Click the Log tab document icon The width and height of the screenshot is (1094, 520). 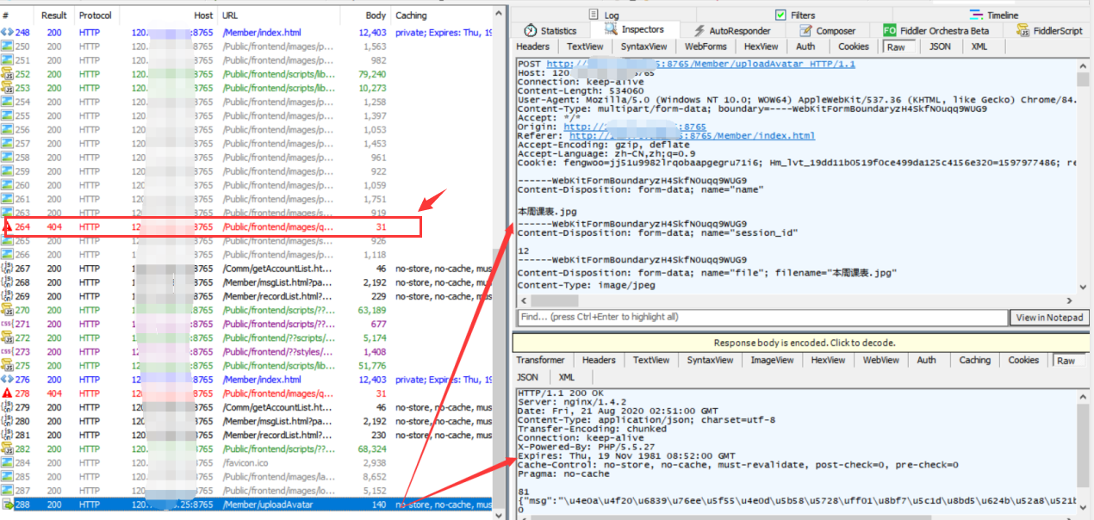(594, 15)
